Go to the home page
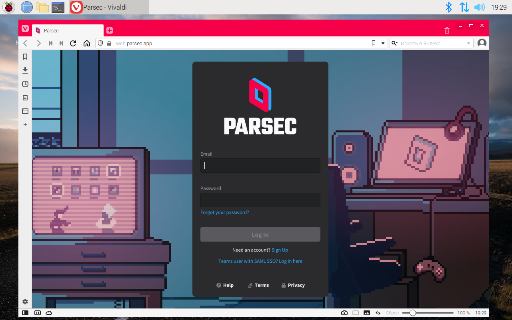 [x=87, y=43]
